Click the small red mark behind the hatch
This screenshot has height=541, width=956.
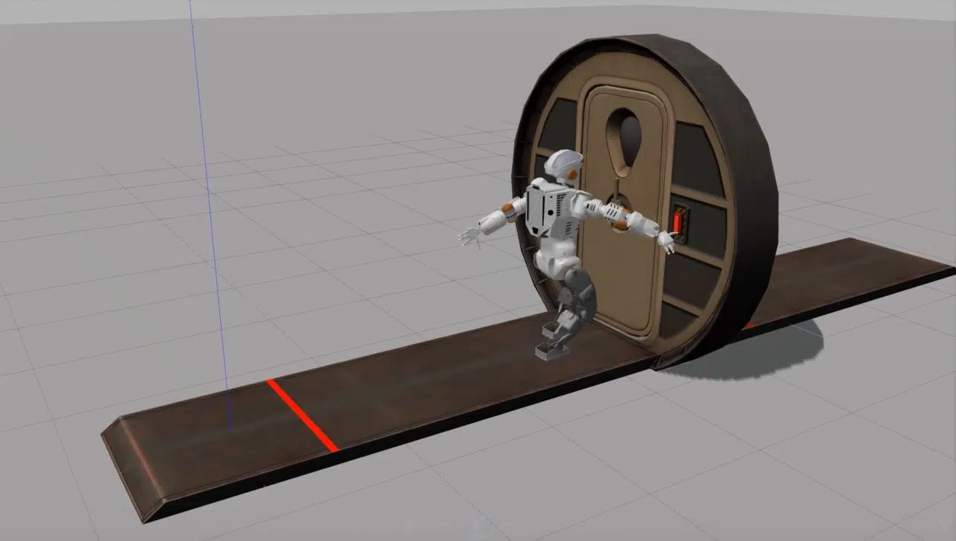750,326
